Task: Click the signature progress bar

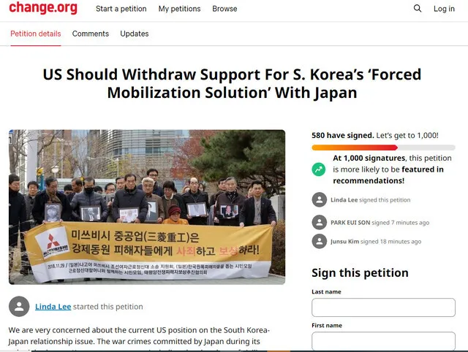Action: point(383,148)
